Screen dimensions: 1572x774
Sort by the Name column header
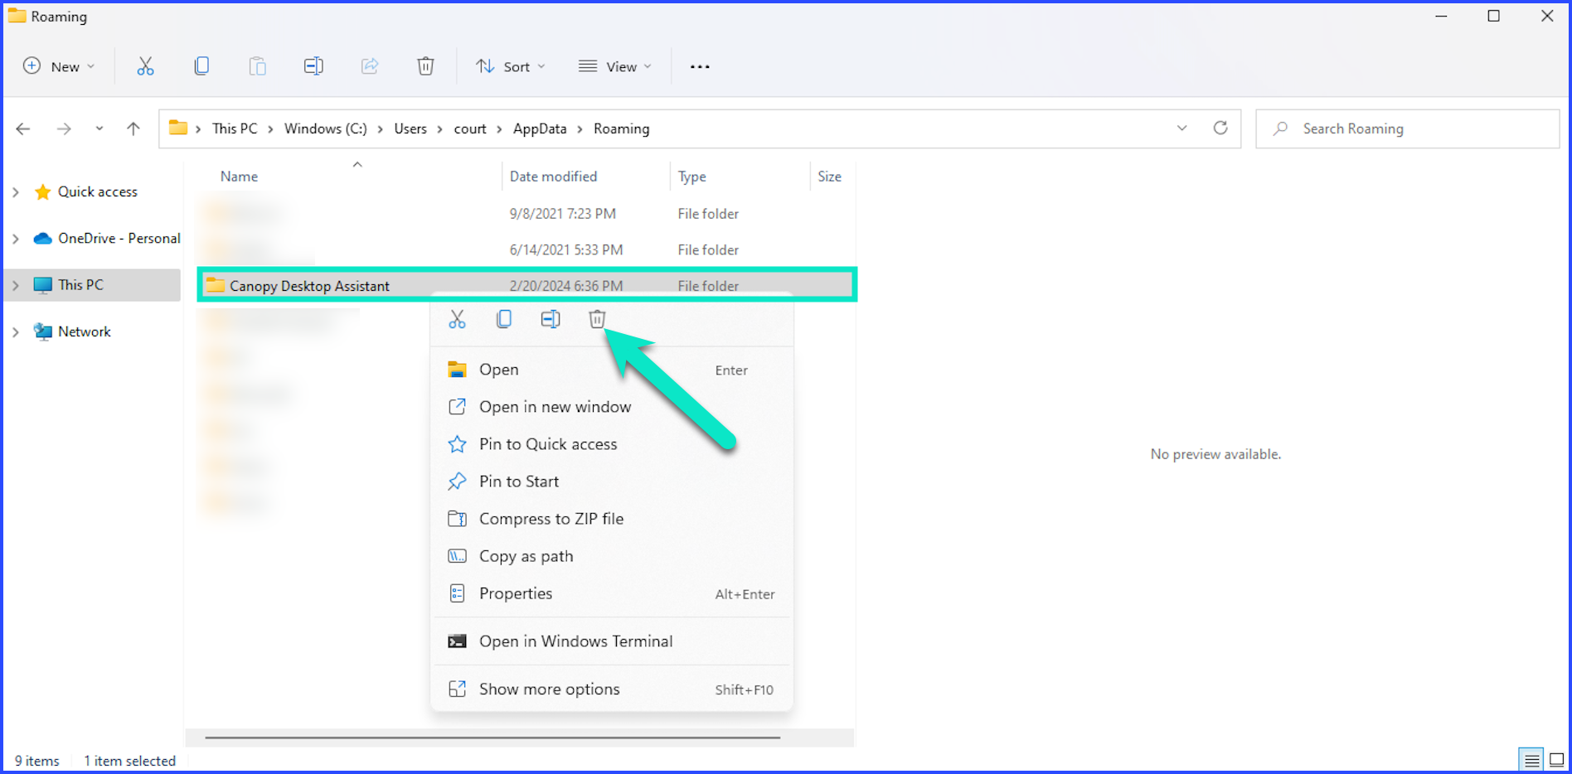click(x=239, y=177)
